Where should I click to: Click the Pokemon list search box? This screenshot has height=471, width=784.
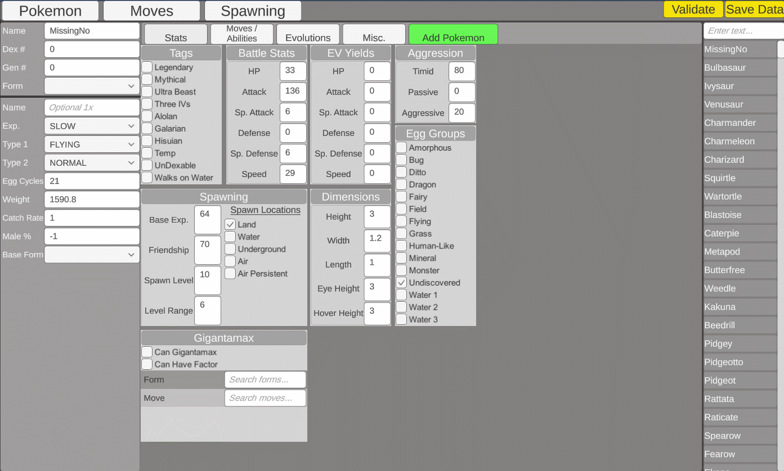click(x=743, y=31)
